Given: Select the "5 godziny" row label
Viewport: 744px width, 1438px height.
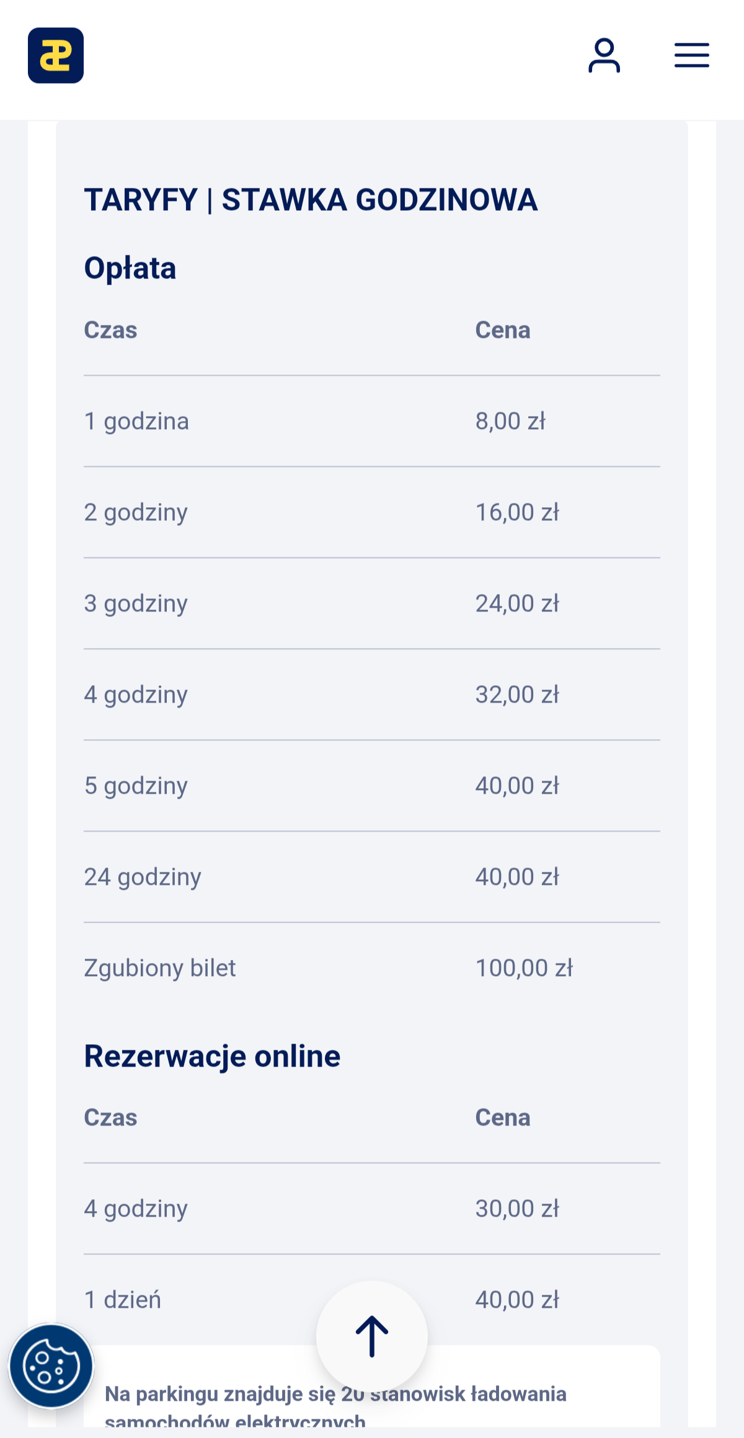Looking at the screenshot, I should [x=136, y=786].
